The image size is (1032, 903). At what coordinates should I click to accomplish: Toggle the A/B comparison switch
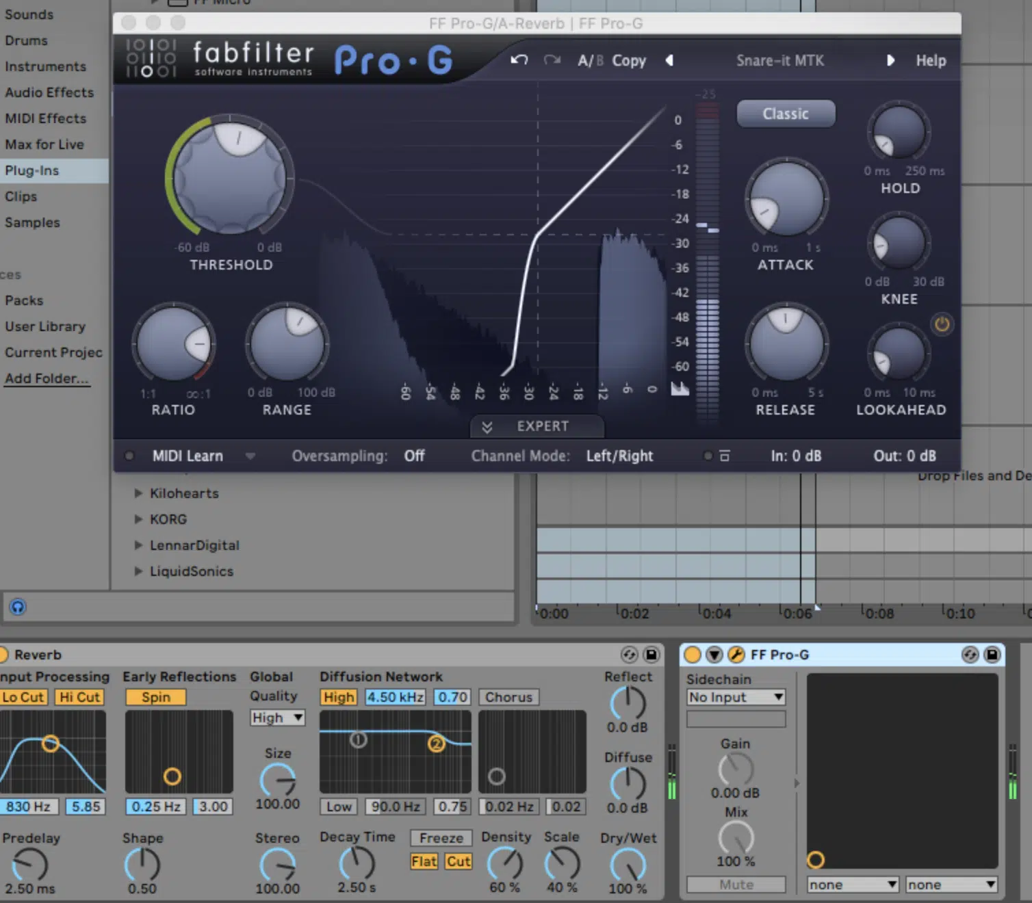coord(591,61)
